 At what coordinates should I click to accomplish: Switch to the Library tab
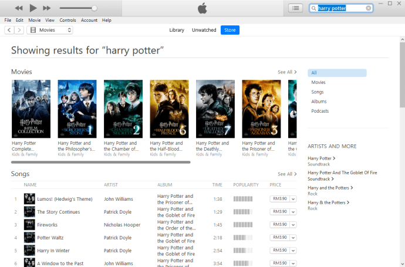(x=177, y=30)
